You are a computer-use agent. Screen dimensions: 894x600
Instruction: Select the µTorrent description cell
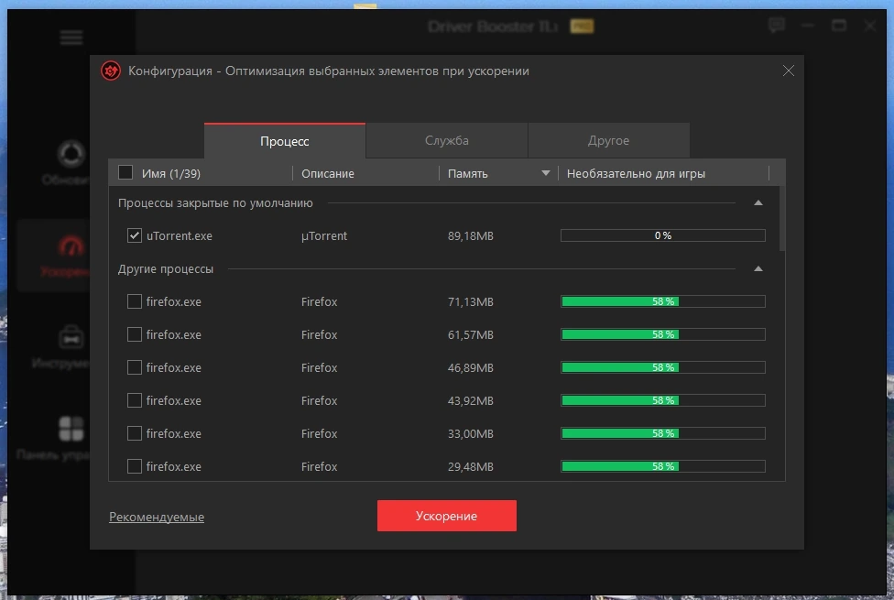(324, 236)
